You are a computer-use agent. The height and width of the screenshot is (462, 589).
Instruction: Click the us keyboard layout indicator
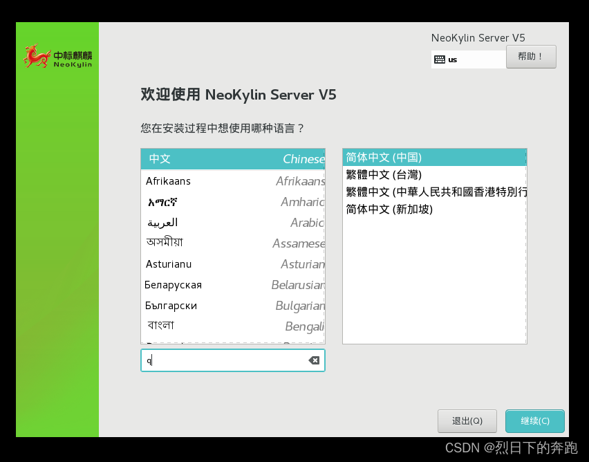pyautogui.click(x=469, y=59)
